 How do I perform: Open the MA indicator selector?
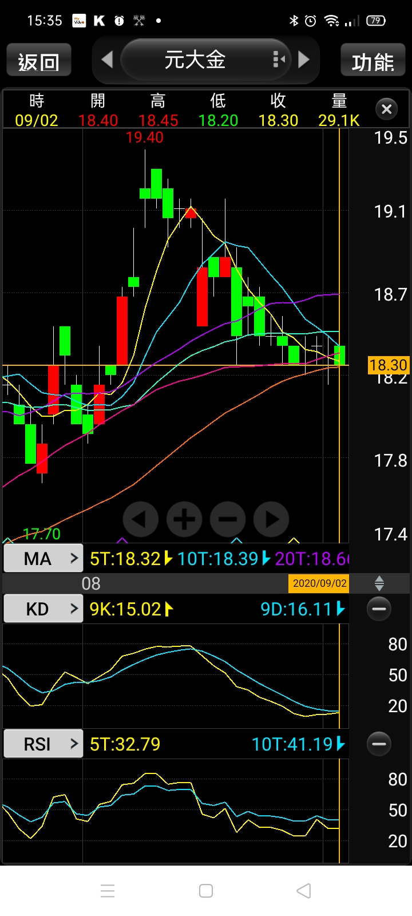click(43, 558)
